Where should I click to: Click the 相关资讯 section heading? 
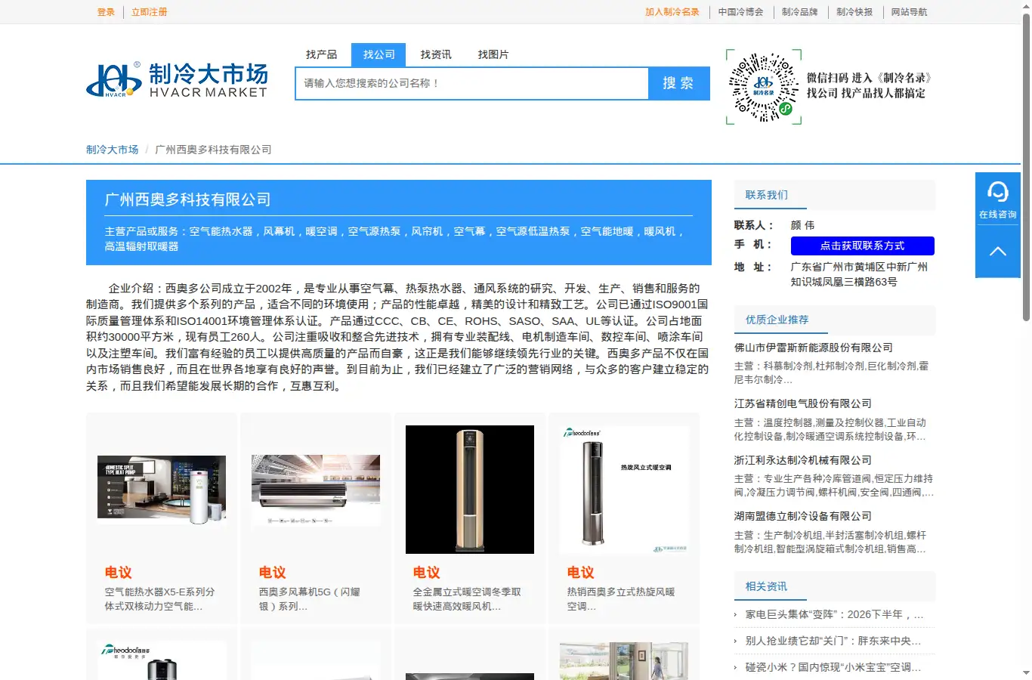767,586
